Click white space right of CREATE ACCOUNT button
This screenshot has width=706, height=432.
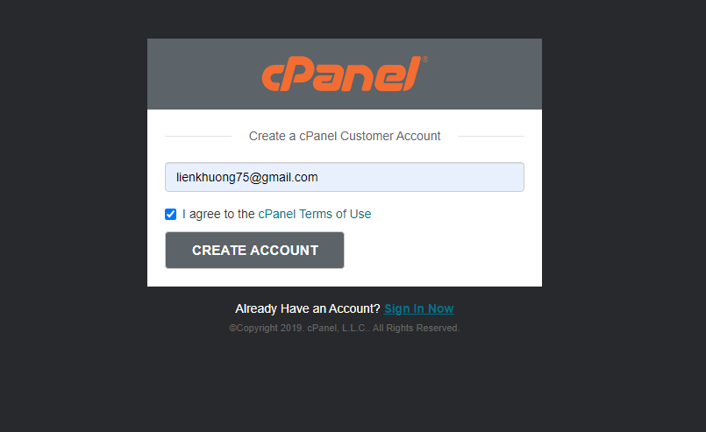point(439,251)
